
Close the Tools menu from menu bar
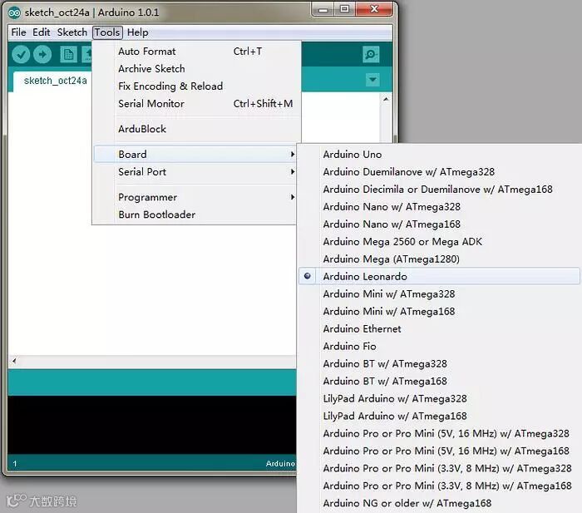pos(107,32)
